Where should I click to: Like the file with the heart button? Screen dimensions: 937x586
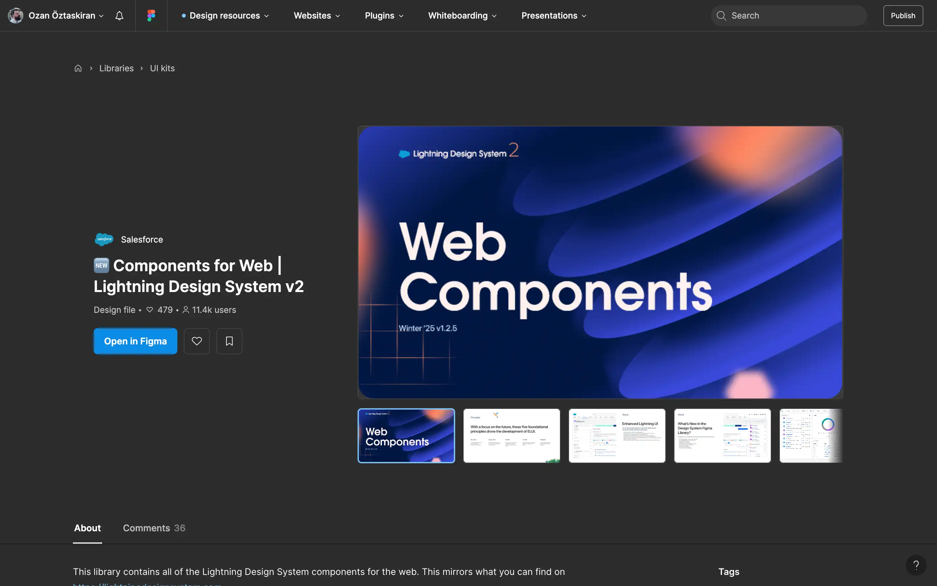tap(197, 341)
